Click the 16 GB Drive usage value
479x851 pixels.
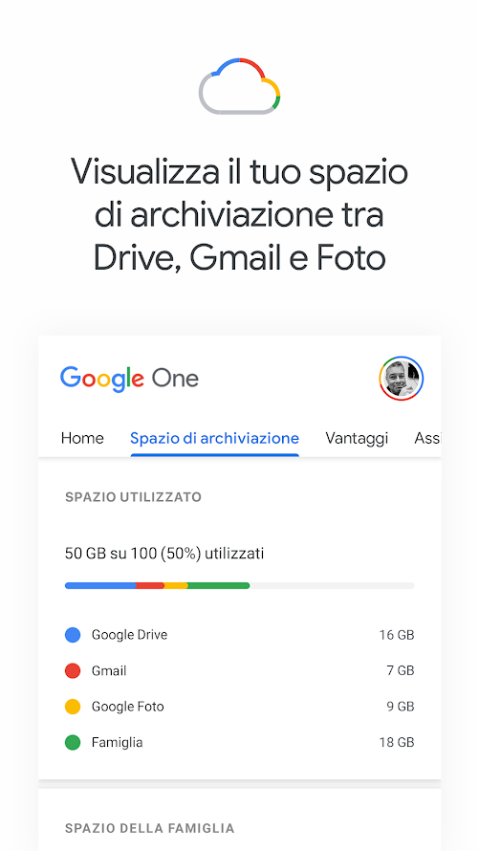point(397,635)
